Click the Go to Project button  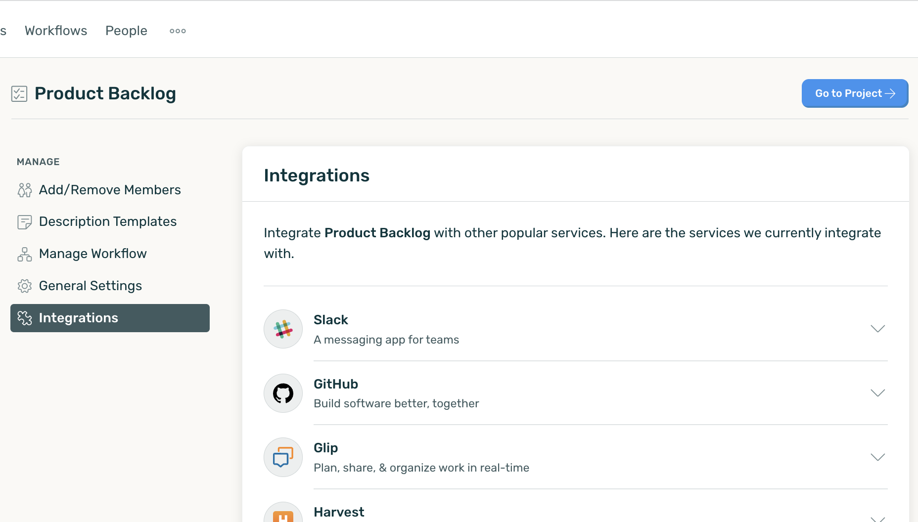click(854, 93)
